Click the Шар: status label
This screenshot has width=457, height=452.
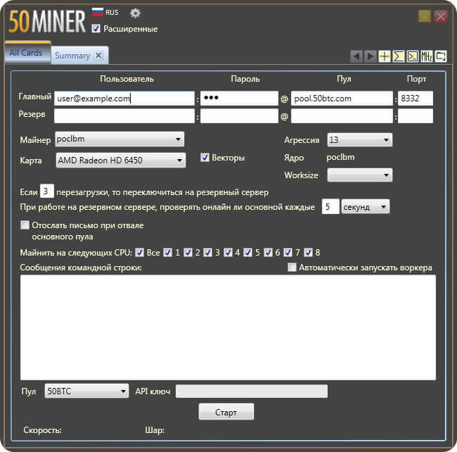[x=155, y=430]
